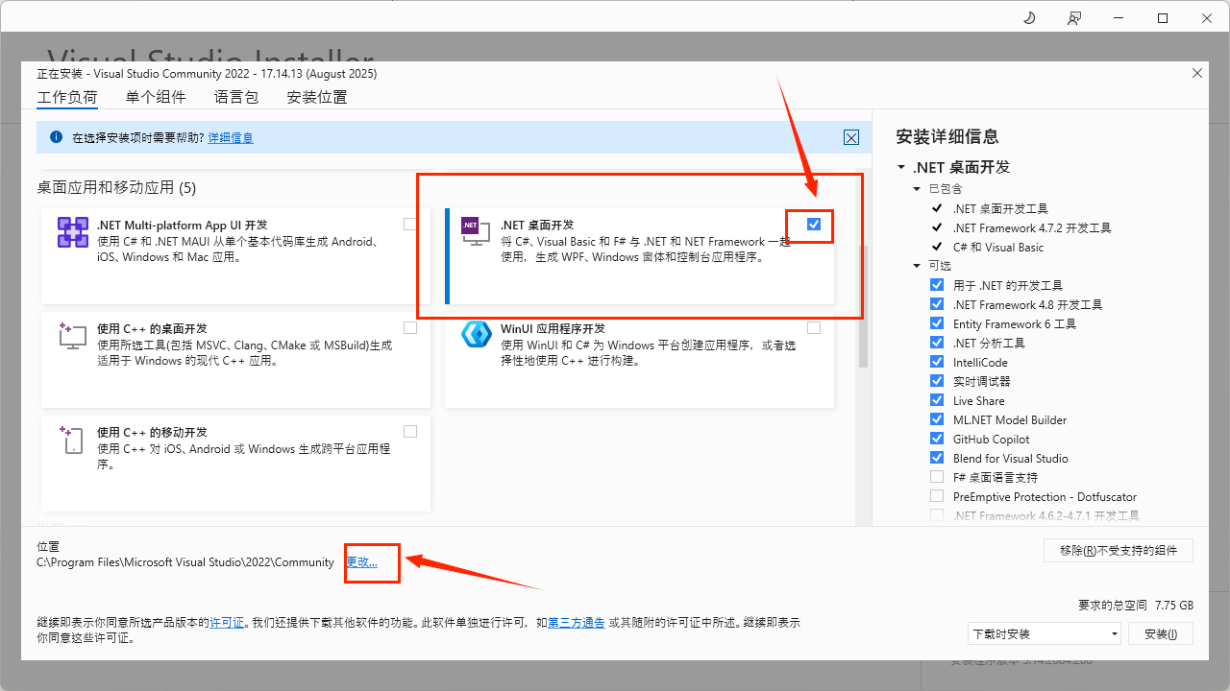The image size is (1230, 691).
Task: Collapse the 可选 optional components section
Action: coord(917,266)
